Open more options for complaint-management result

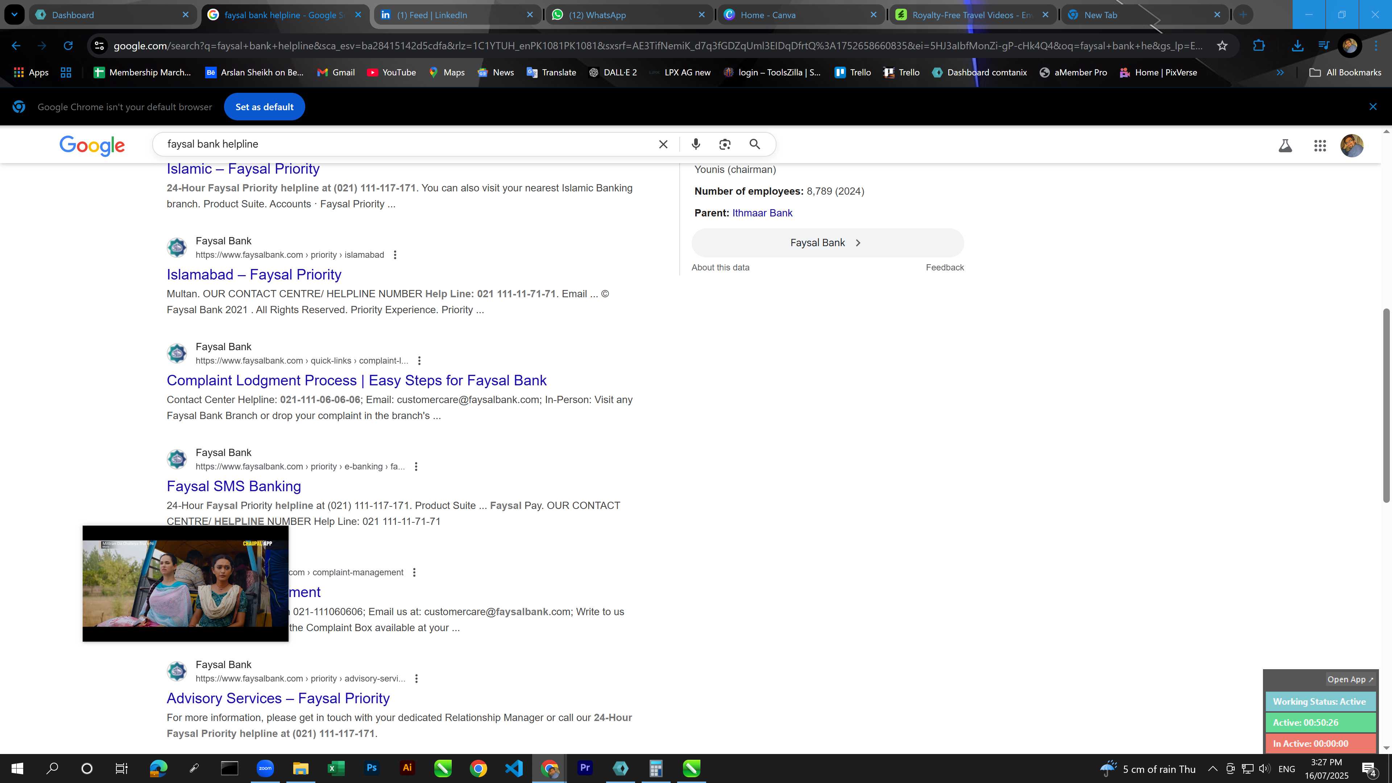pos(414,573)
